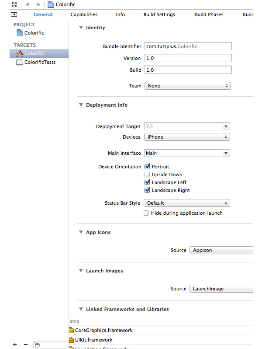The height and width of the screenshot is (349, 262).
Task: Open the Deployment Target combo box arrow
Action: tap(226, 127)
